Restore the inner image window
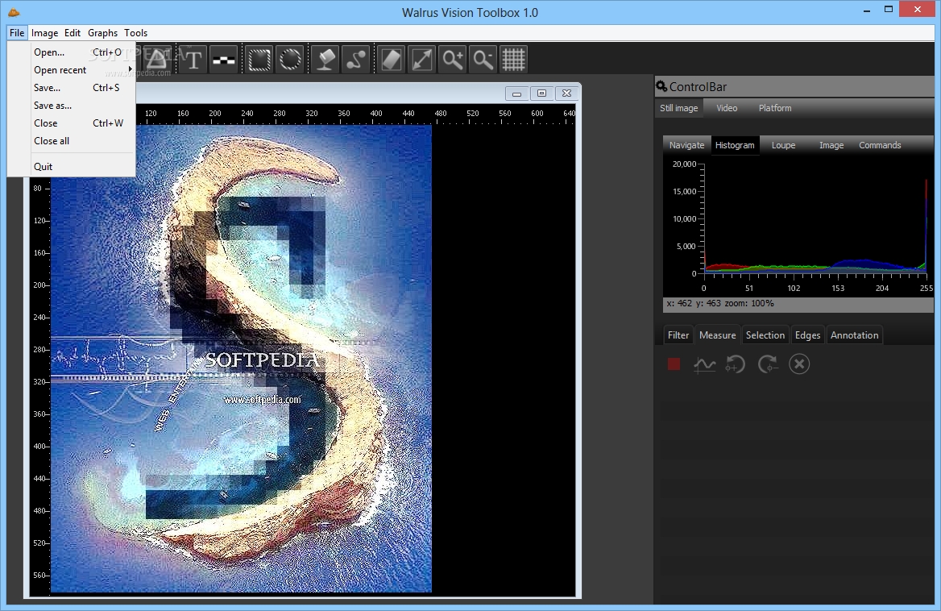Image resolution: width=941 pixels, height=611 pixels. tap(542, 94)
